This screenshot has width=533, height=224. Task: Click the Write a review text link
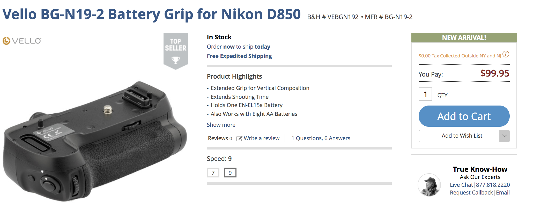(x=262, y=138)
